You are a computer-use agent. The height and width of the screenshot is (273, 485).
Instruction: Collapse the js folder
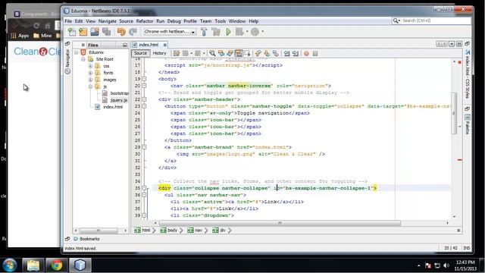(90, 86)
